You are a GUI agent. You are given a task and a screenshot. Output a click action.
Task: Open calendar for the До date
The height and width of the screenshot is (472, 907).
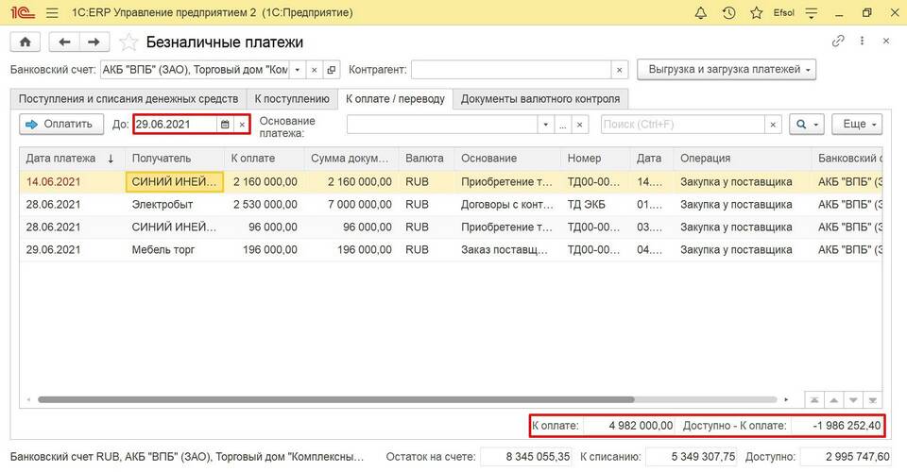tap(225, 125)
